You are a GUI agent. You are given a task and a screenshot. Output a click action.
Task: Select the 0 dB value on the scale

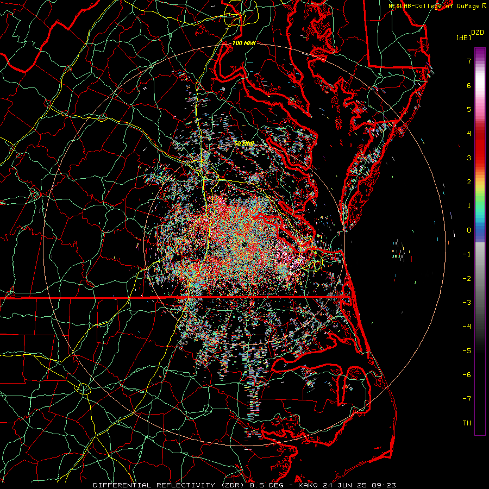(469, 230)
